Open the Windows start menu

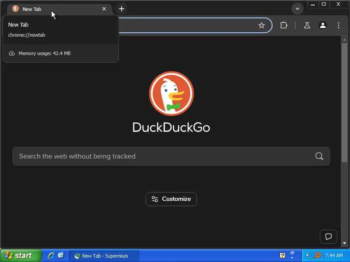21,255
